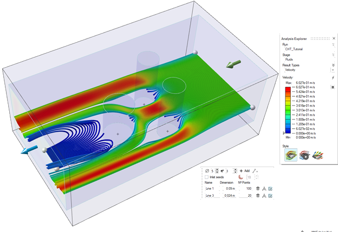This screenshot has height=232, width=338.
Task: Toggle the Line 3 visibility checkbox
Action: 270,196
